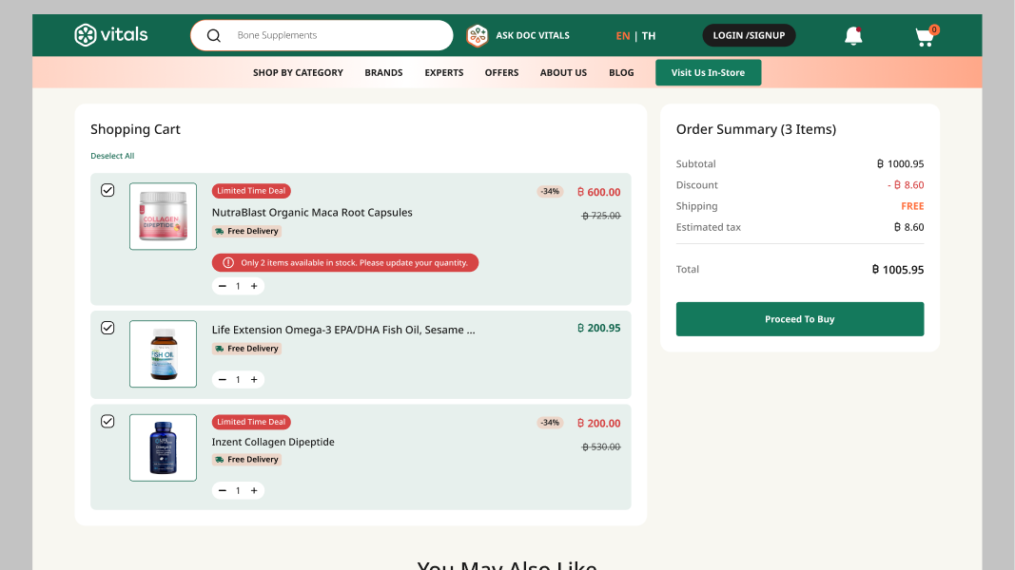Open the collagen jar product thumbnail
The image size is (1015, 570).
tap(163, 217)
